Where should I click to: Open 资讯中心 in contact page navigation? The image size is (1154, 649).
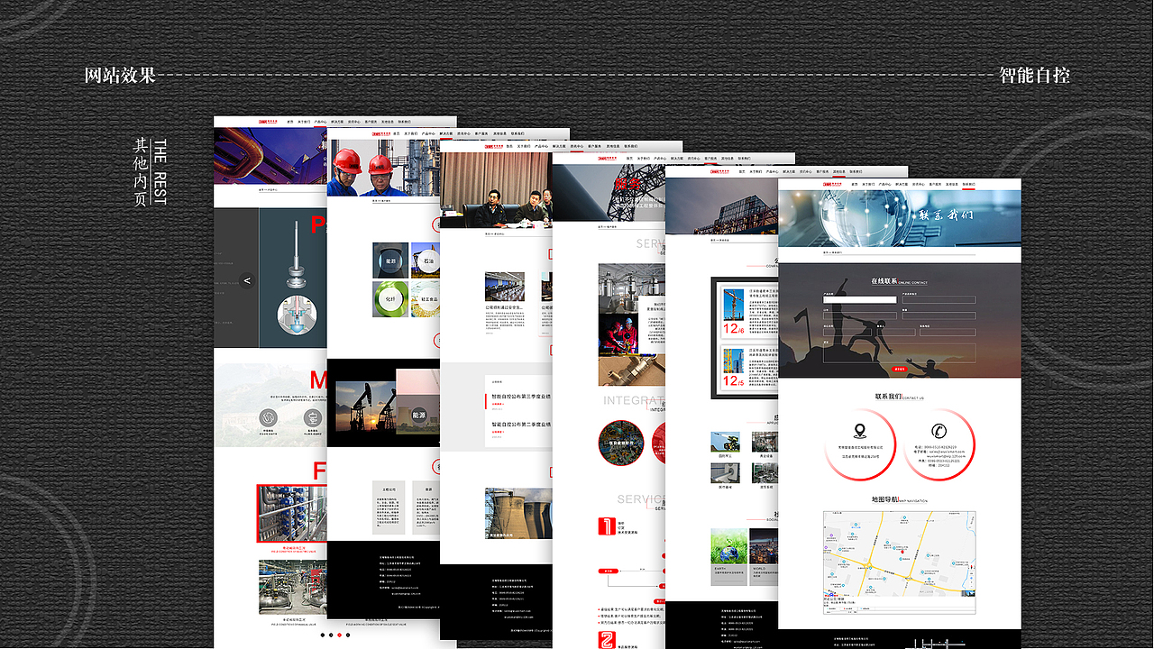click(920, 184)
